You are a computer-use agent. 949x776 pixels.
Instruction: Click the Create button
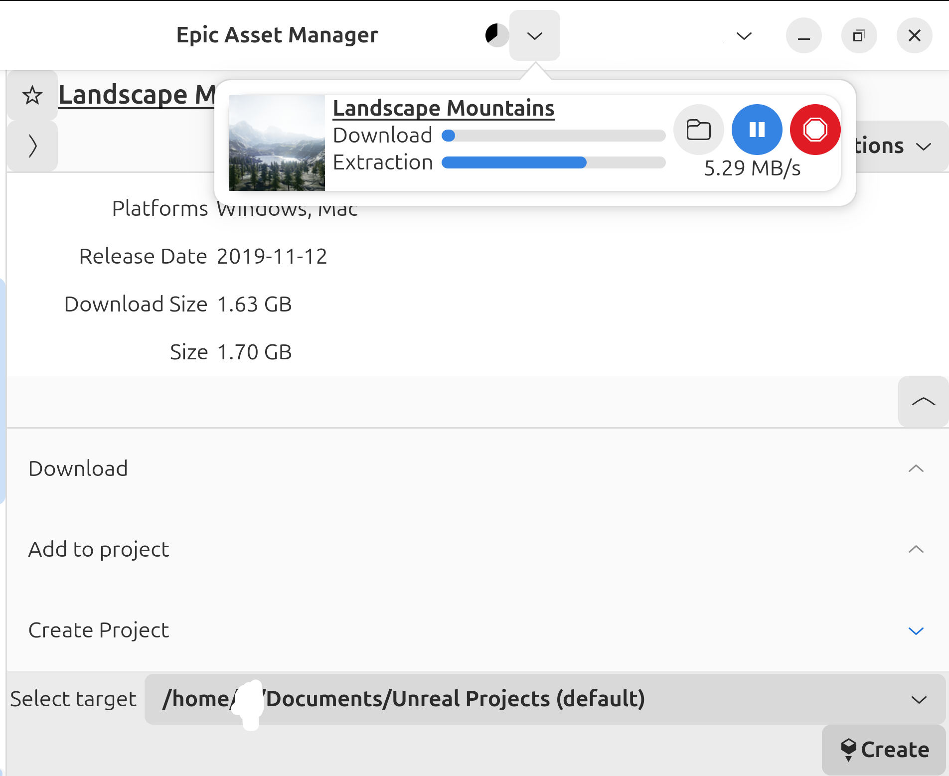pyautogui.click(x=884, y=750)
